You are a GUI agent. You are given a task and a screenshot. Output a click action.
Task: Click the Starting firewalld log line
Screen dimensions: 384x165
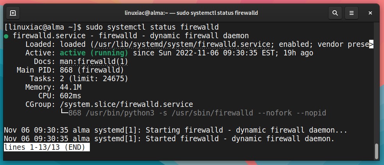175,130
